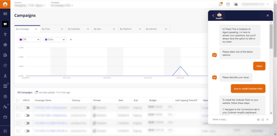
Task: Expand the By Publisher tab chevron
Action: (88, 29)
